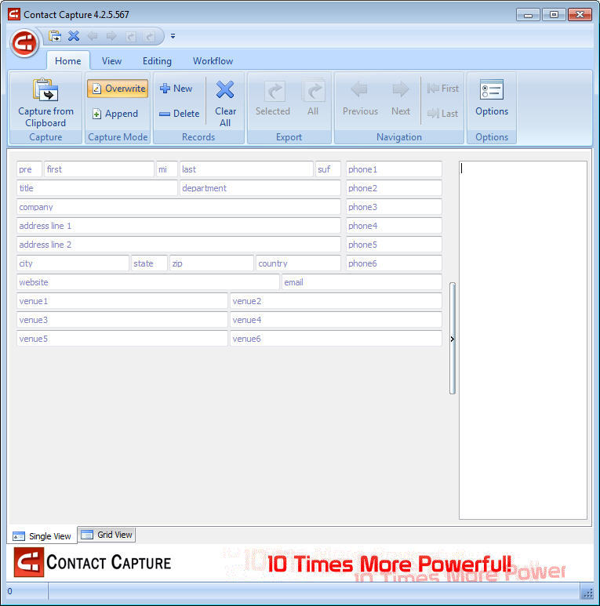
Task: Click the venue6 field
Action: (336, 339)
